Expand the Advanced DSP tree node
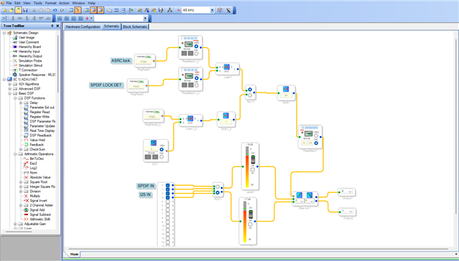The height and width of the screenshot is (261, 459). click(9, 89)
